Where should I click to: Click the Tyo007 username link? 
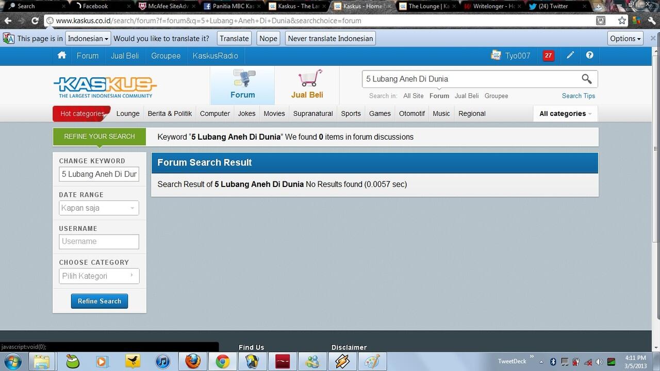[517, 56]
